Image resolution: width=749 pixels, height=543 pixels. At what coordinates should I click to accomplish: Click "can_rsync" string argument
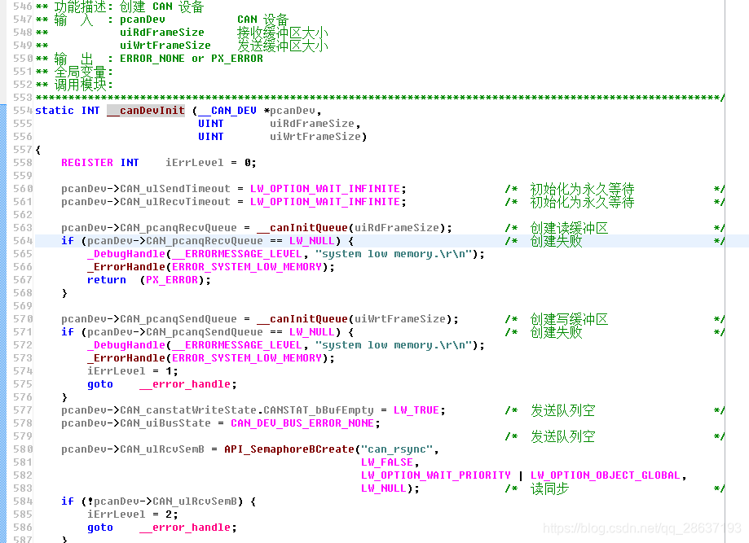(396, 449)
